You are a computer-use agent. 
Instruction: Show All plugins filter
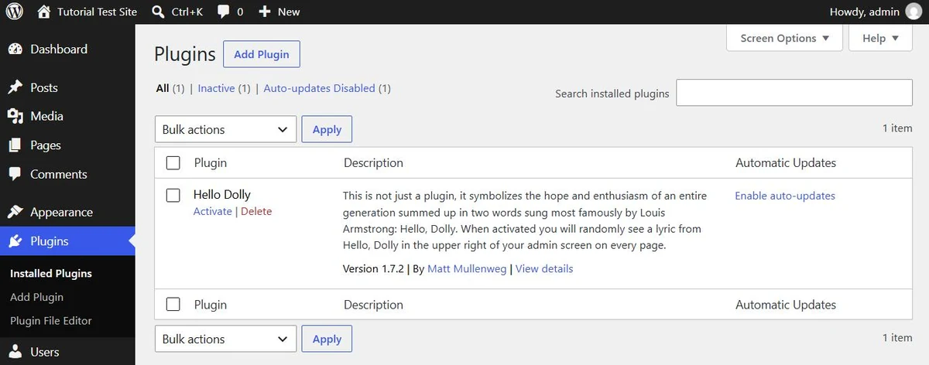(163, 88)
